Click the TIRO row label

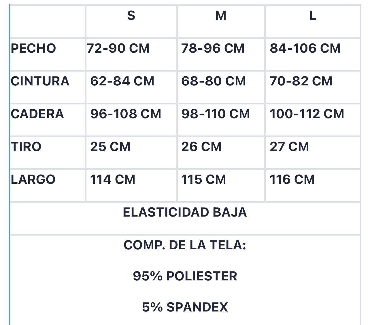26,147
